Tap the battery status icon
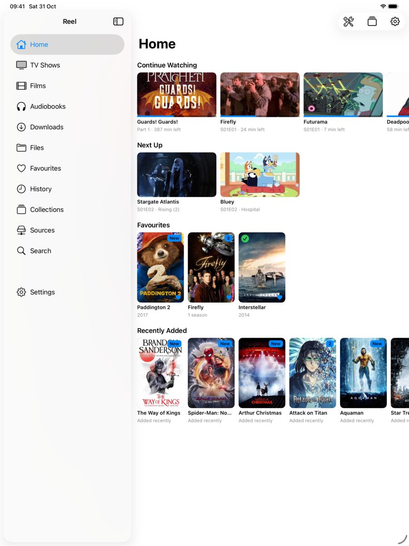 (394, 6)
